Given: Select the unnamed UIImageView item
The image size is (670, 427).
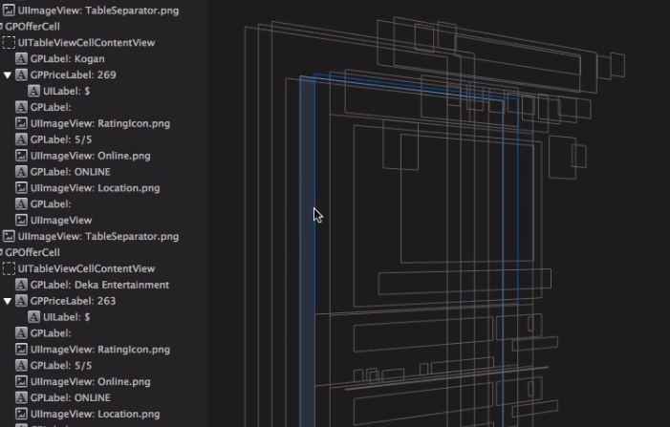Looking at the screenshot, I should pos(61,221).
